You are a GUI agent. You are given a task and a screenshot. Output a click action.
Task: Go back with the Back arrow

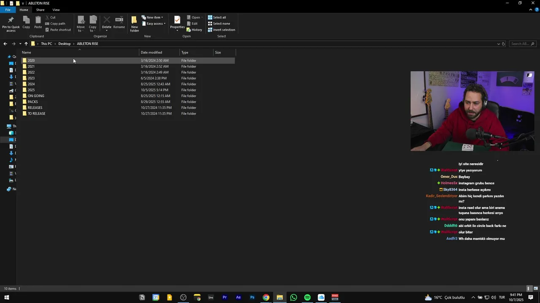point(5,44)
